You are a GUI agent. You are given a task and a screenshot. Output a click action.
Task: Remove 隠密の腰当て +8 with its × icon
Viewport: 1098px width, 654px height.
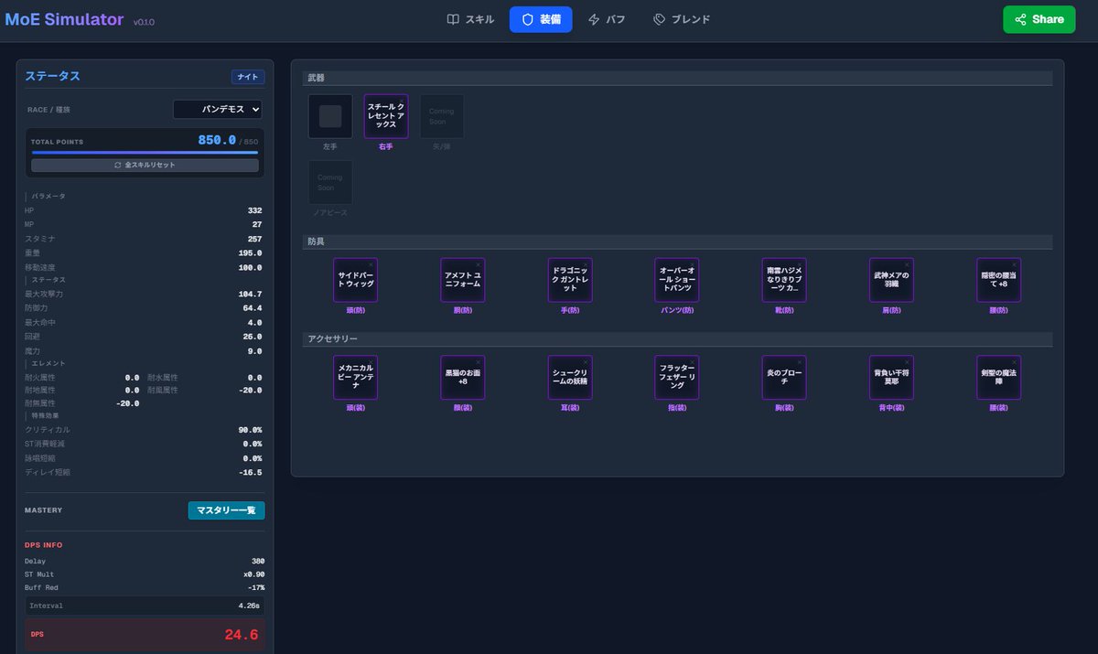(x=1013, y=264)
